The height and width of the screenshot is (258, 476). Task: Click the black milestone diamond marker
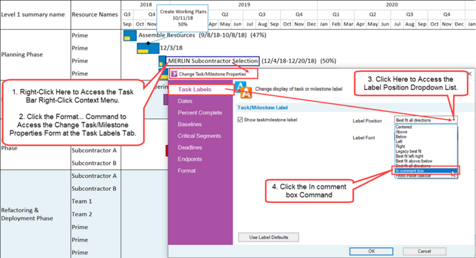click(x=148, y=43)
